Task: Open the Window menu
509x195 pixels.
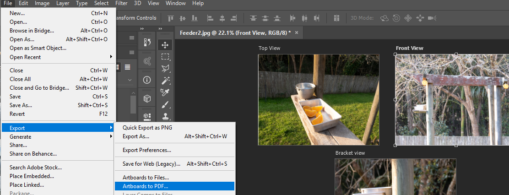Action: (175, 4)
